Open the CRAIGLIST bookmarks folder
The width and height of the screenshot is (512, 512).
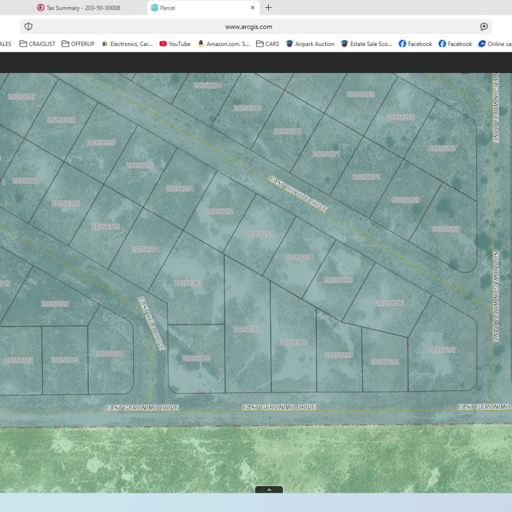click(x=38, y=44)
